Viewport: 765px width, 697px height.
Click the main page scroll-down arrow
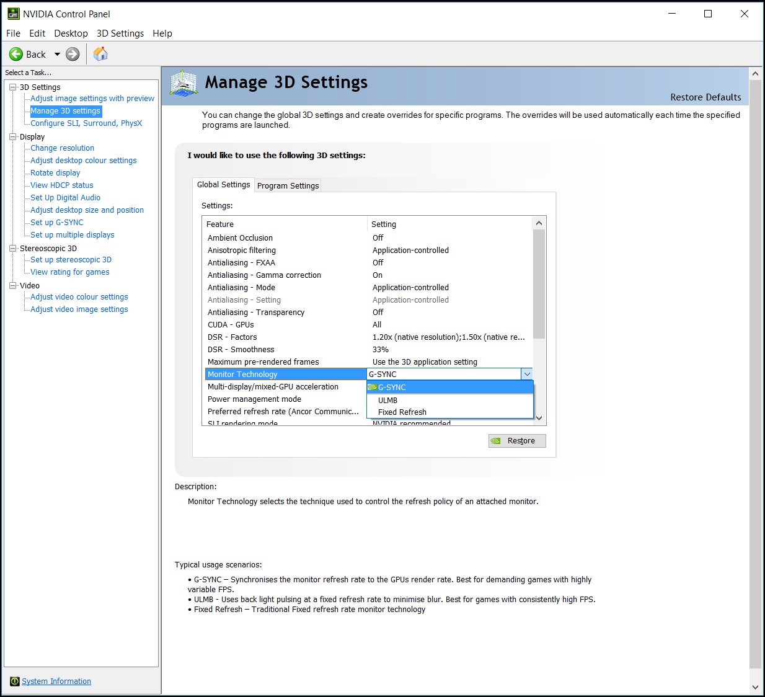(x=755, y=687)
